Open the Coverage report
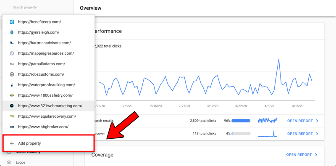 (x=299, y=155)
